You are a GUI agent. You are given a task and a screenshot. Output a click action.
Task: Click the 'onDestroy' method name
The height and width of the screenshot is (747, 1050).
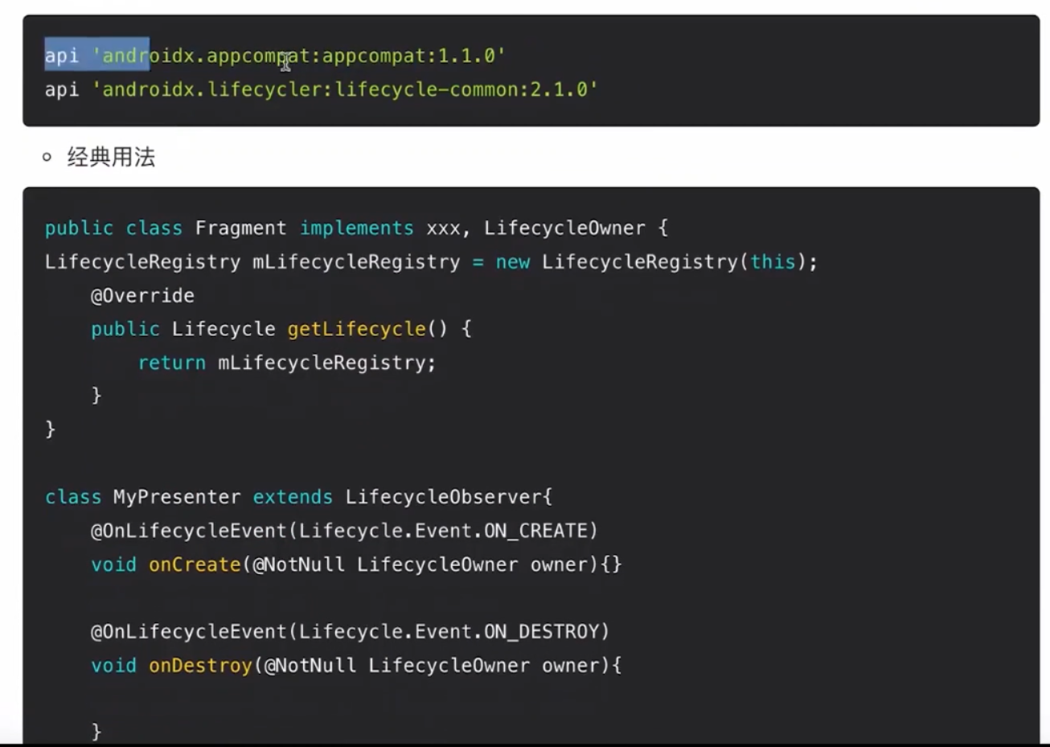[200, 665]
